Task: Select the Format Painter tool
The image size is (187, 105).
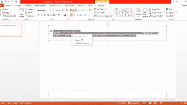Action: pos(9,16)
